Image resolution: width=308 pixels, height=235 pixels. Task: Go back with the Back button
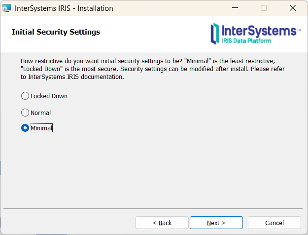click(162, 223)
